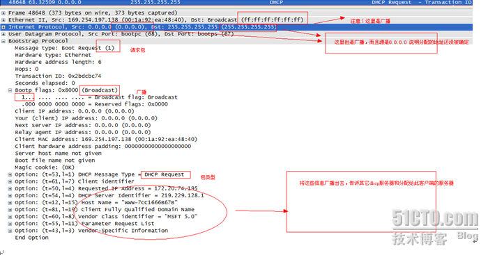
Task: Select the End Option row
Action: point(32,238)
